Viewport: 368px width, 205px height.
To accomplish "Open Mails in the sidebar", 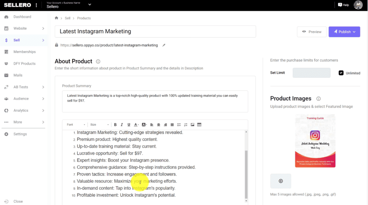I will click(x=18, y=75).
